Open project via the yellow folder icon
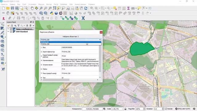This screenshot has height=111, width=197. pyautogui.click(x=8, y=8)
